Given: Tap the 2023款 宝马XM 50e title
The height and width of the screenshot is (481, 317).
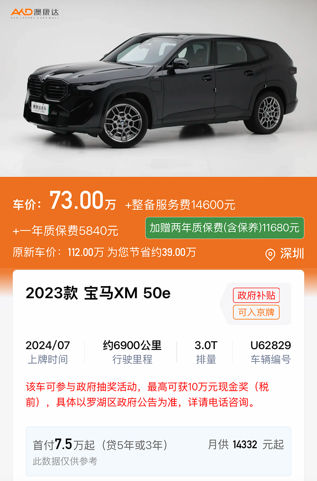Looking at the screenshot, I should [x=98, y=293].
